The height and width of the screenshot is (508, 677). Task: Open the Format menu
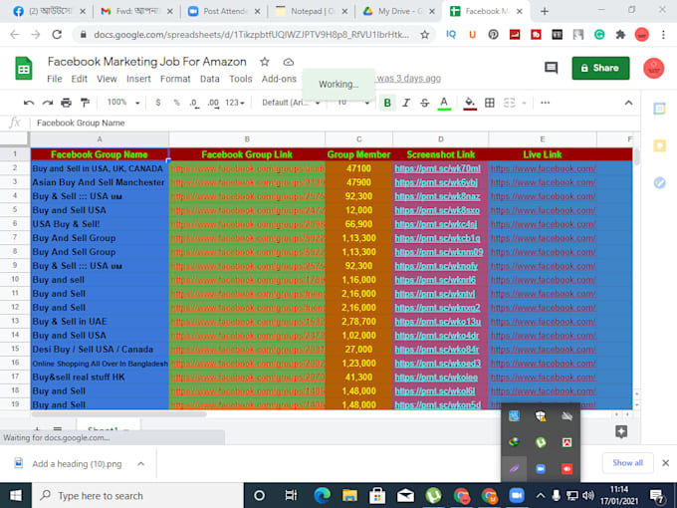[x=175, y=79]
